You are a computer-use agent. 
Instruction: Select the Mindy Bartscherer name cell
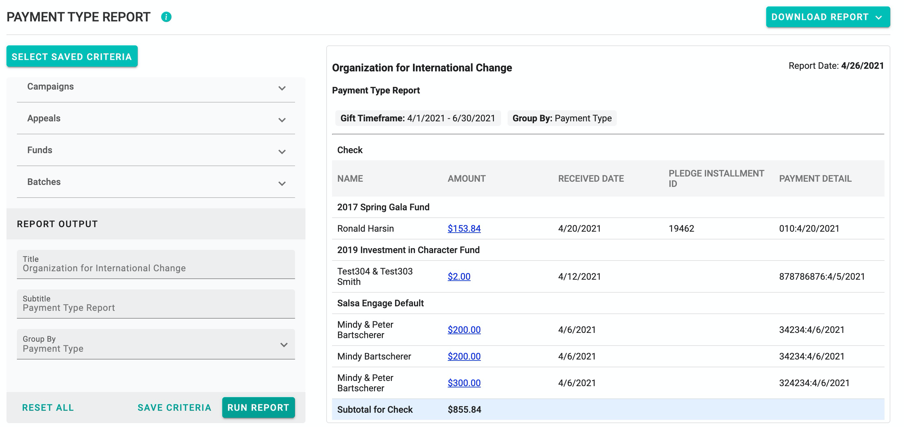point(374,356)
